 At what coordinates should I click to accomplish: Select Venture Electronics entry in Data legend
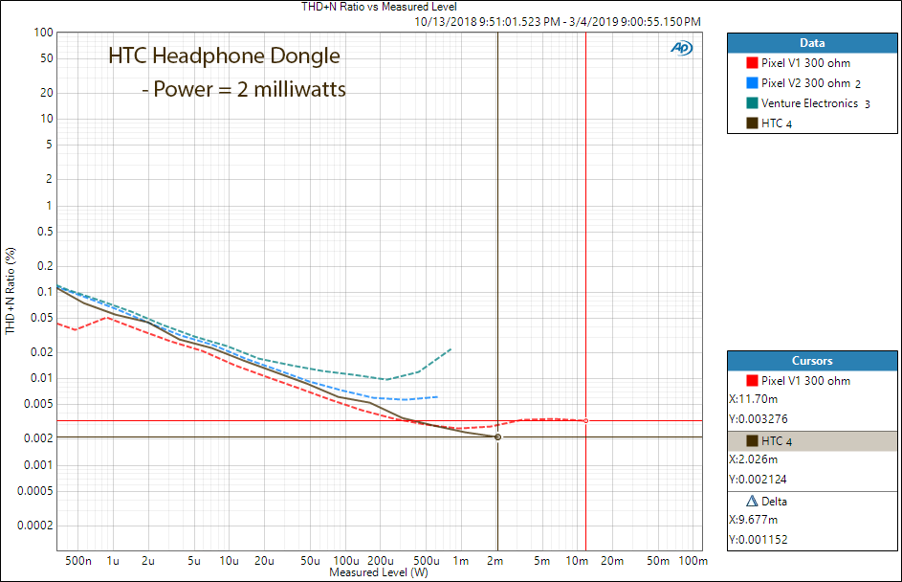coord(815,103)
